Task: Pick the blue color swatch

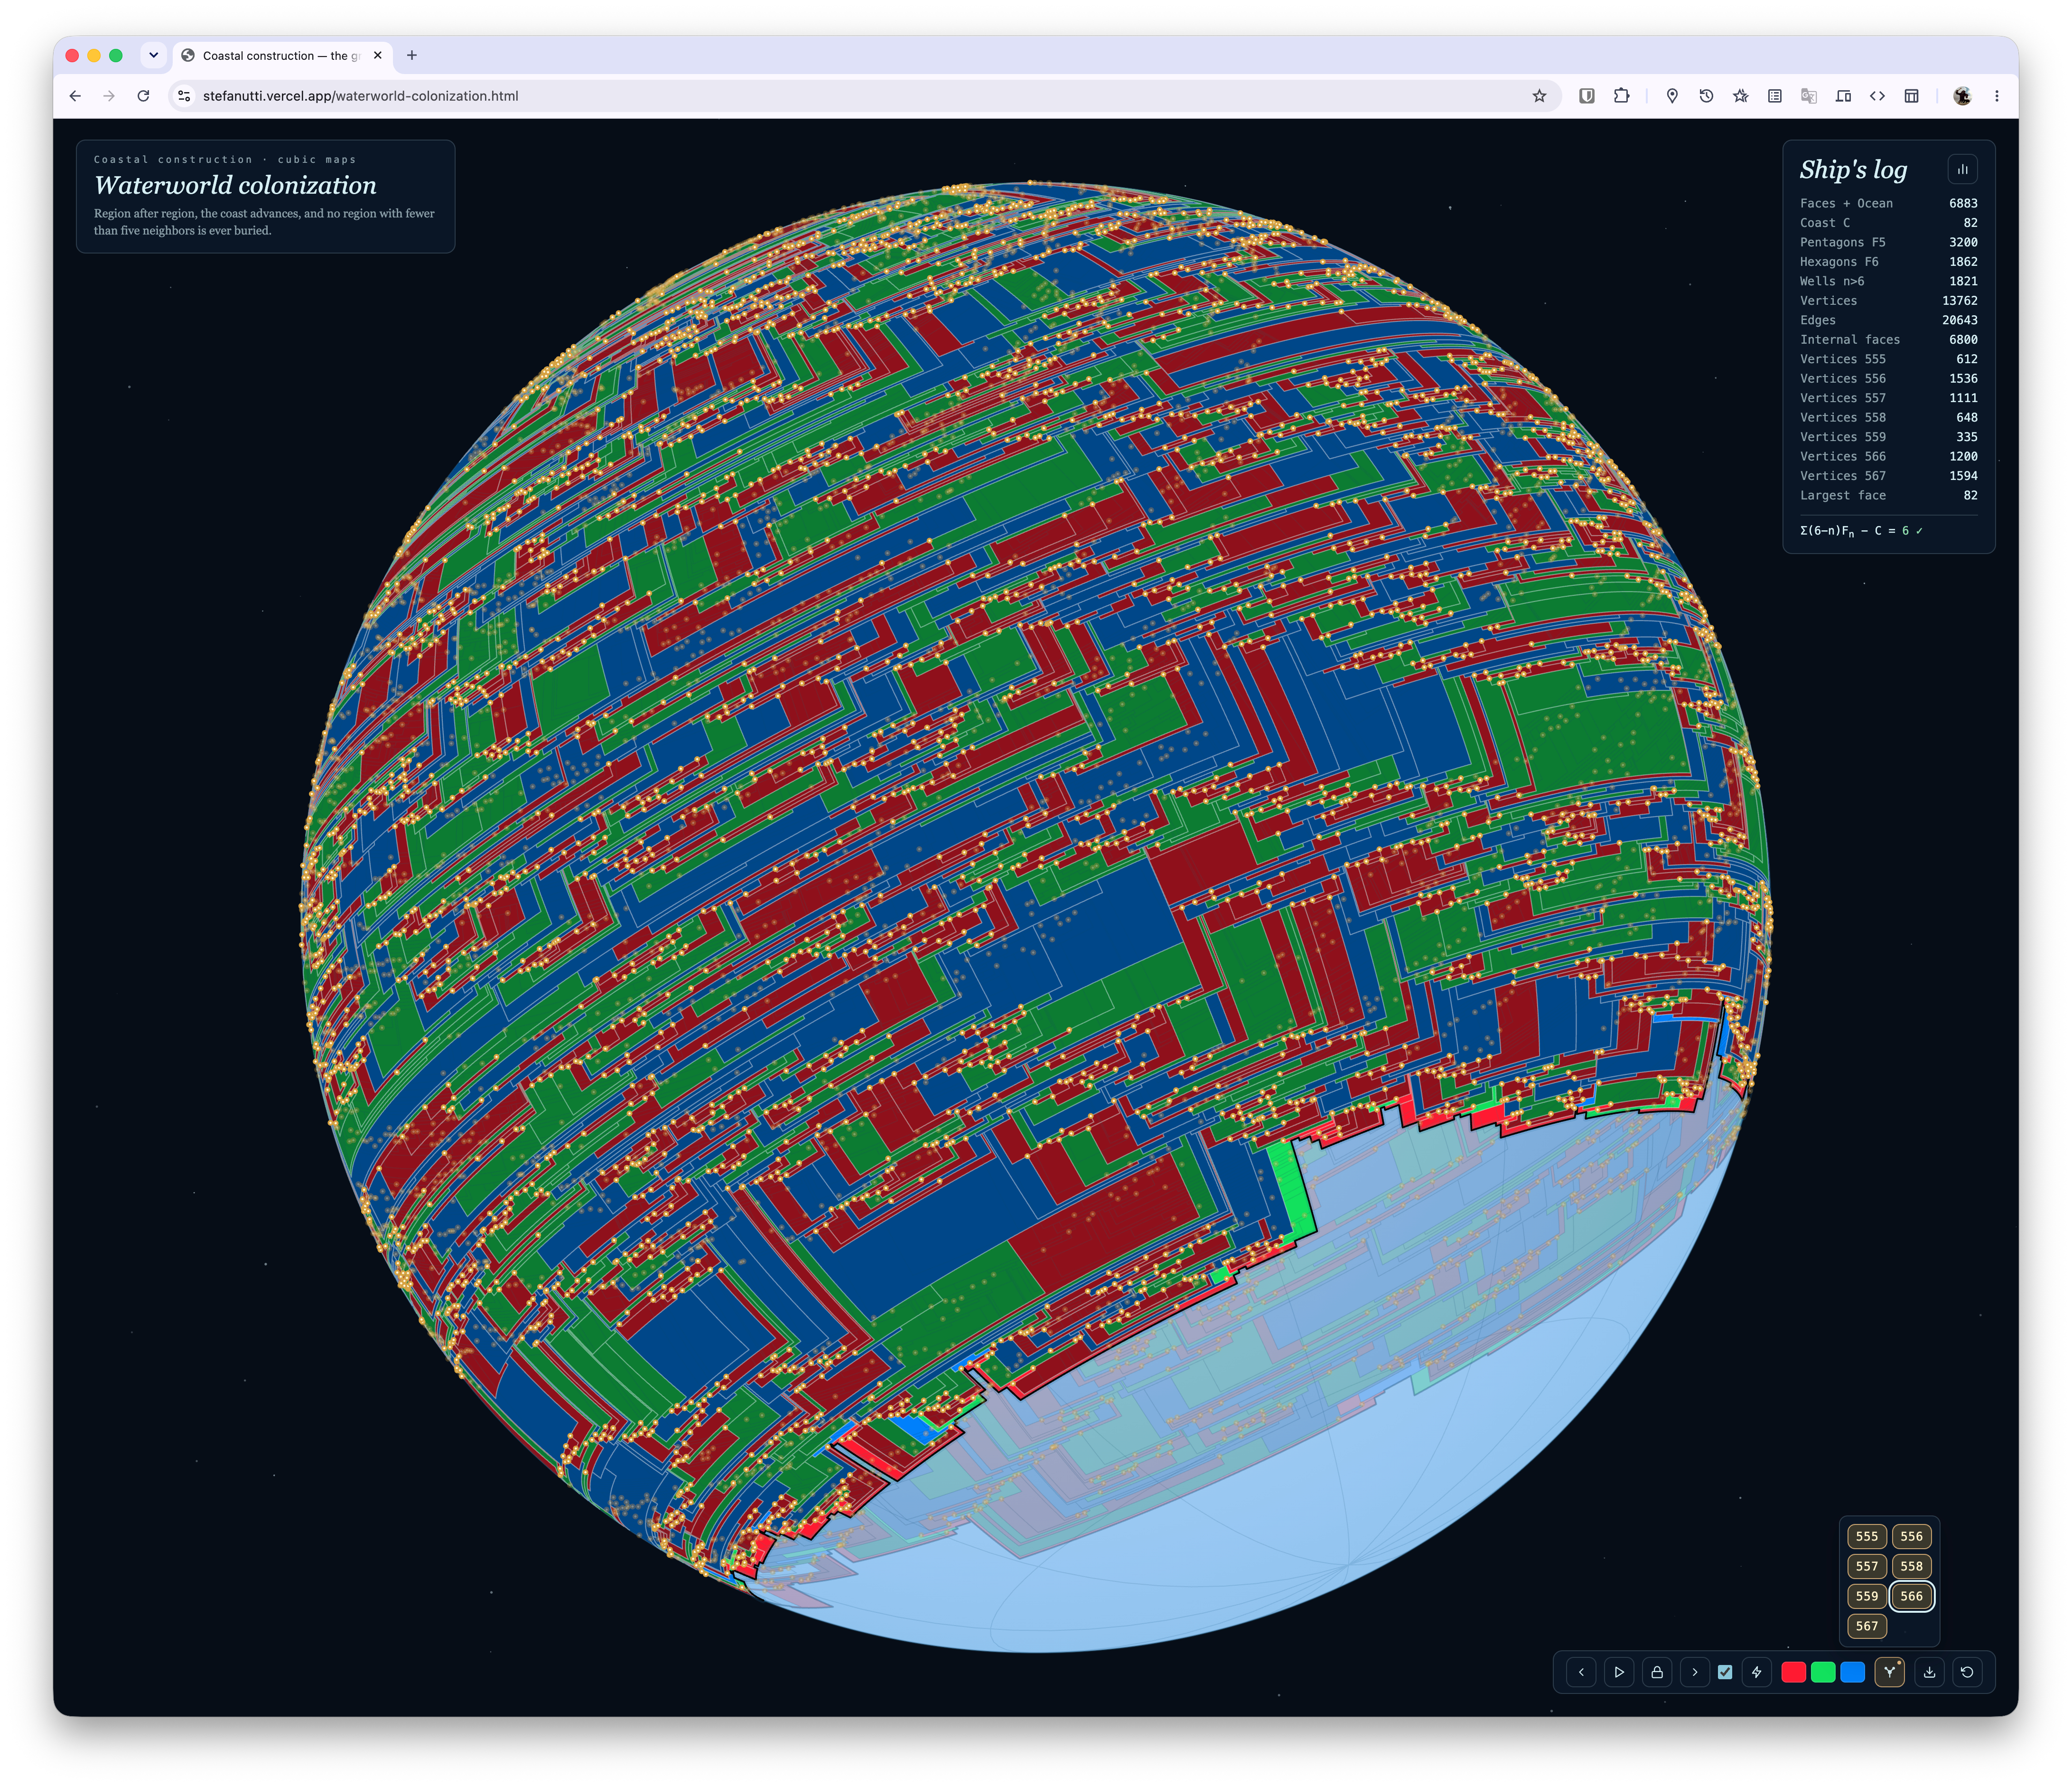Action: 1853,1672
